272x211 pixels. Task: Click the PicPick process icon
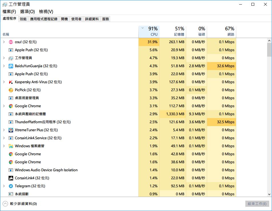tap(11, 90)
